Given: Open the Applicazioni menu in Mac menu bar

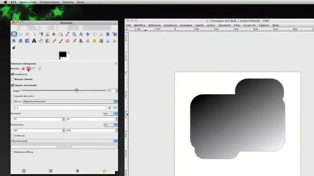Looking at the screenshot, I should point(28,2).
